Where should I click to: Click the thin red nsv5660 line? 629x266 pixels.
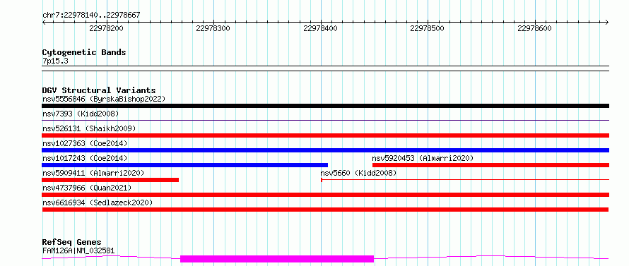tap(465, 180)
